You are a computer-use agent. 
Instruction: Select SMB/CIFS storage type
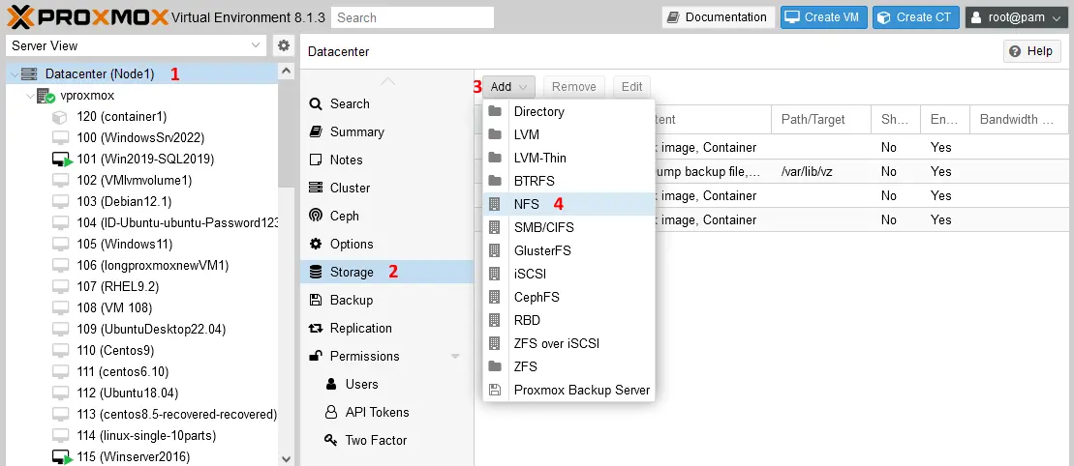point(568,227)
